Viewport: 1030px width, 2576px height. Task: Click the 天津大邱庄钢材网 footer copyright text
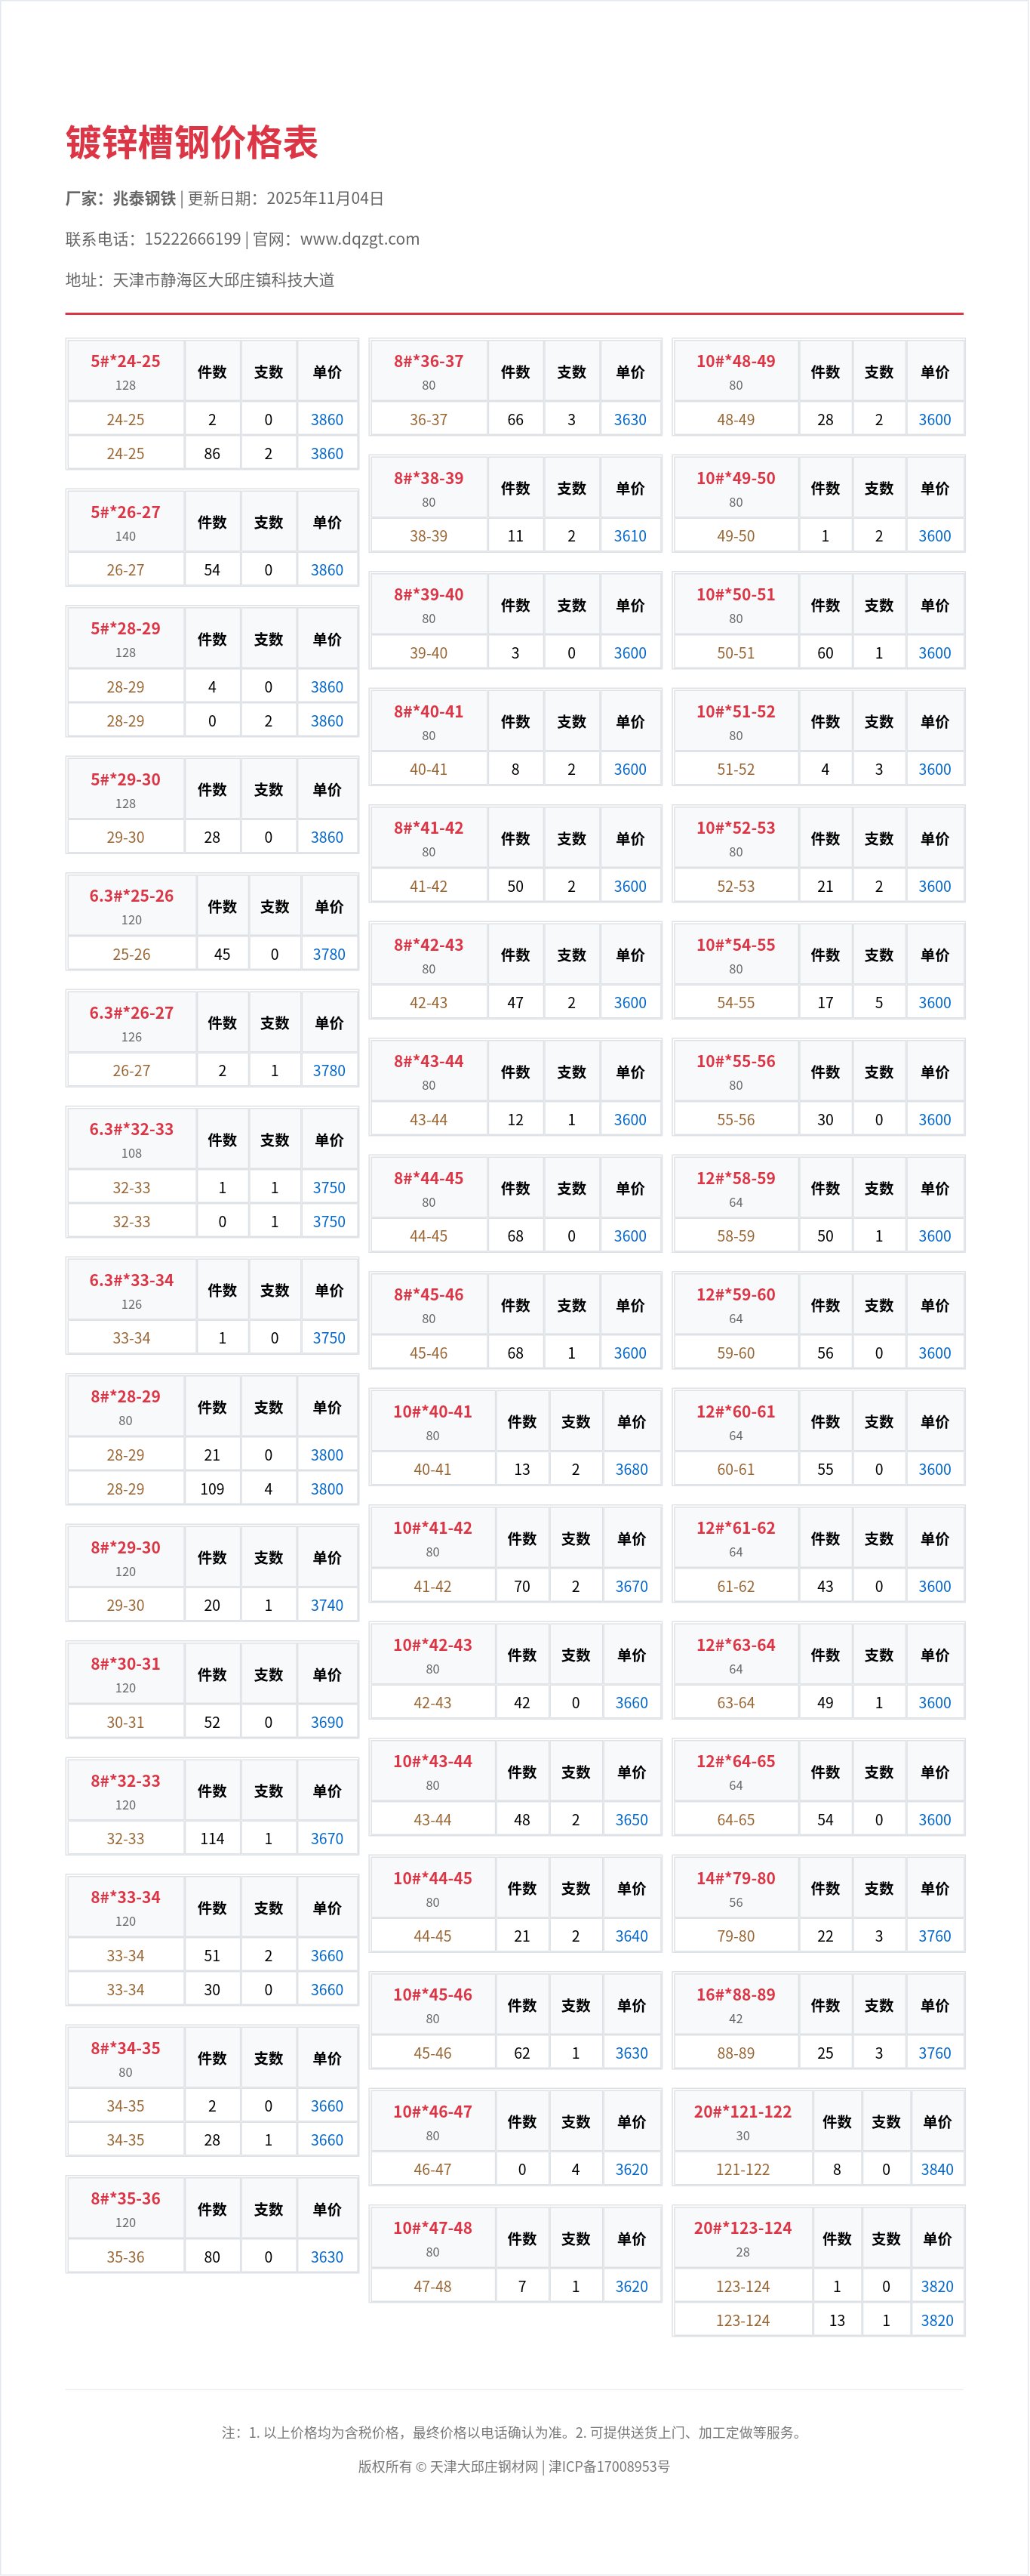coord(484,2466)
